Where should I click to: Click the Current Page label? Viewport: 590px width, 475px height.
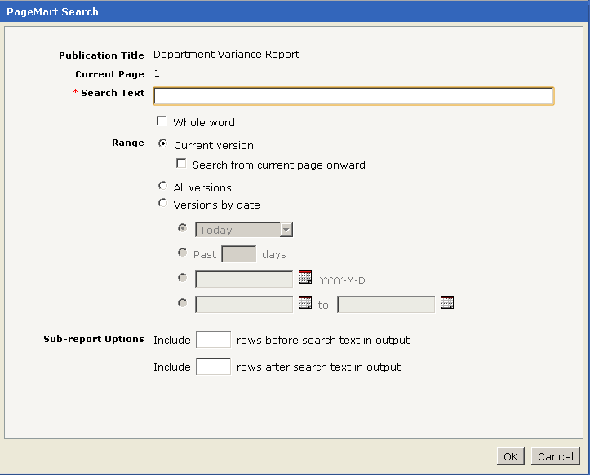[x=109, y=74]
